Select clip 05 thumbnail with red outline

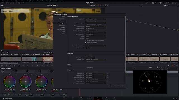click(48, 59)
